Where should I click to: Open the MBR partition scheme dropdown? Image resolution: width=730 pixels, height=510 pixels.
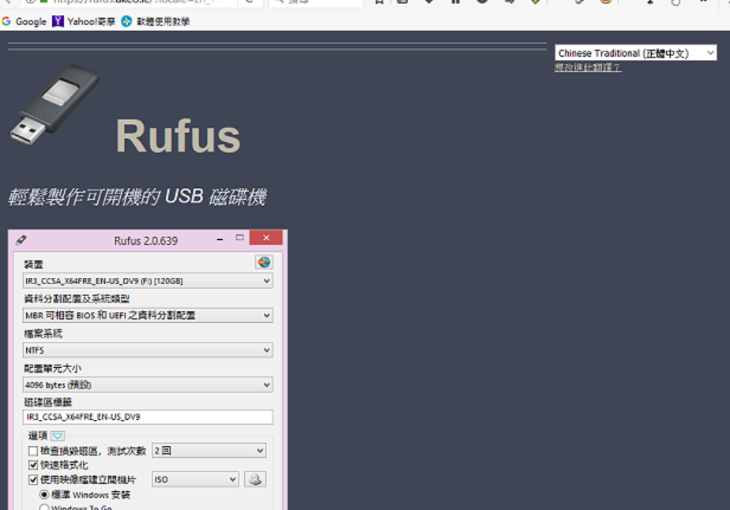point(148,316)
